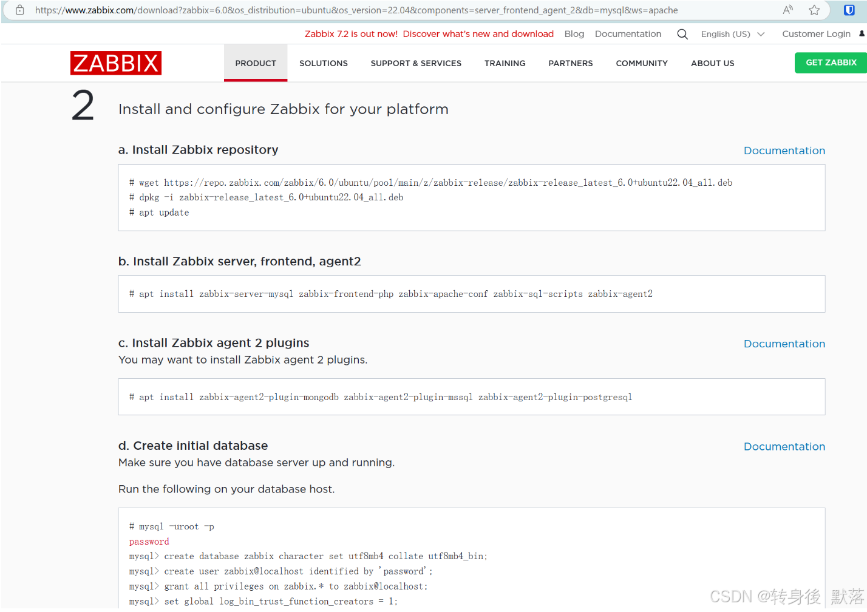Image resolution: width=867 pixels, height=612 pixels.
Task: Open the Read Aloud icon in address bar
Action: click(x=788, y=10)
